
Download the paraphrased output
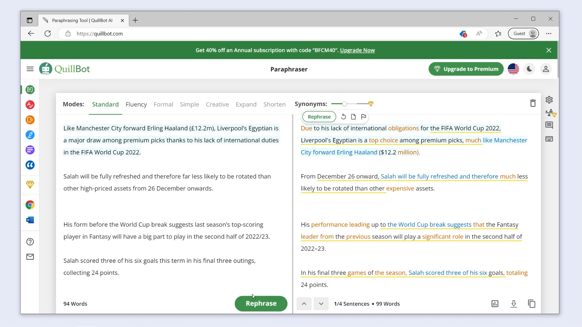(x=513, y=304)
